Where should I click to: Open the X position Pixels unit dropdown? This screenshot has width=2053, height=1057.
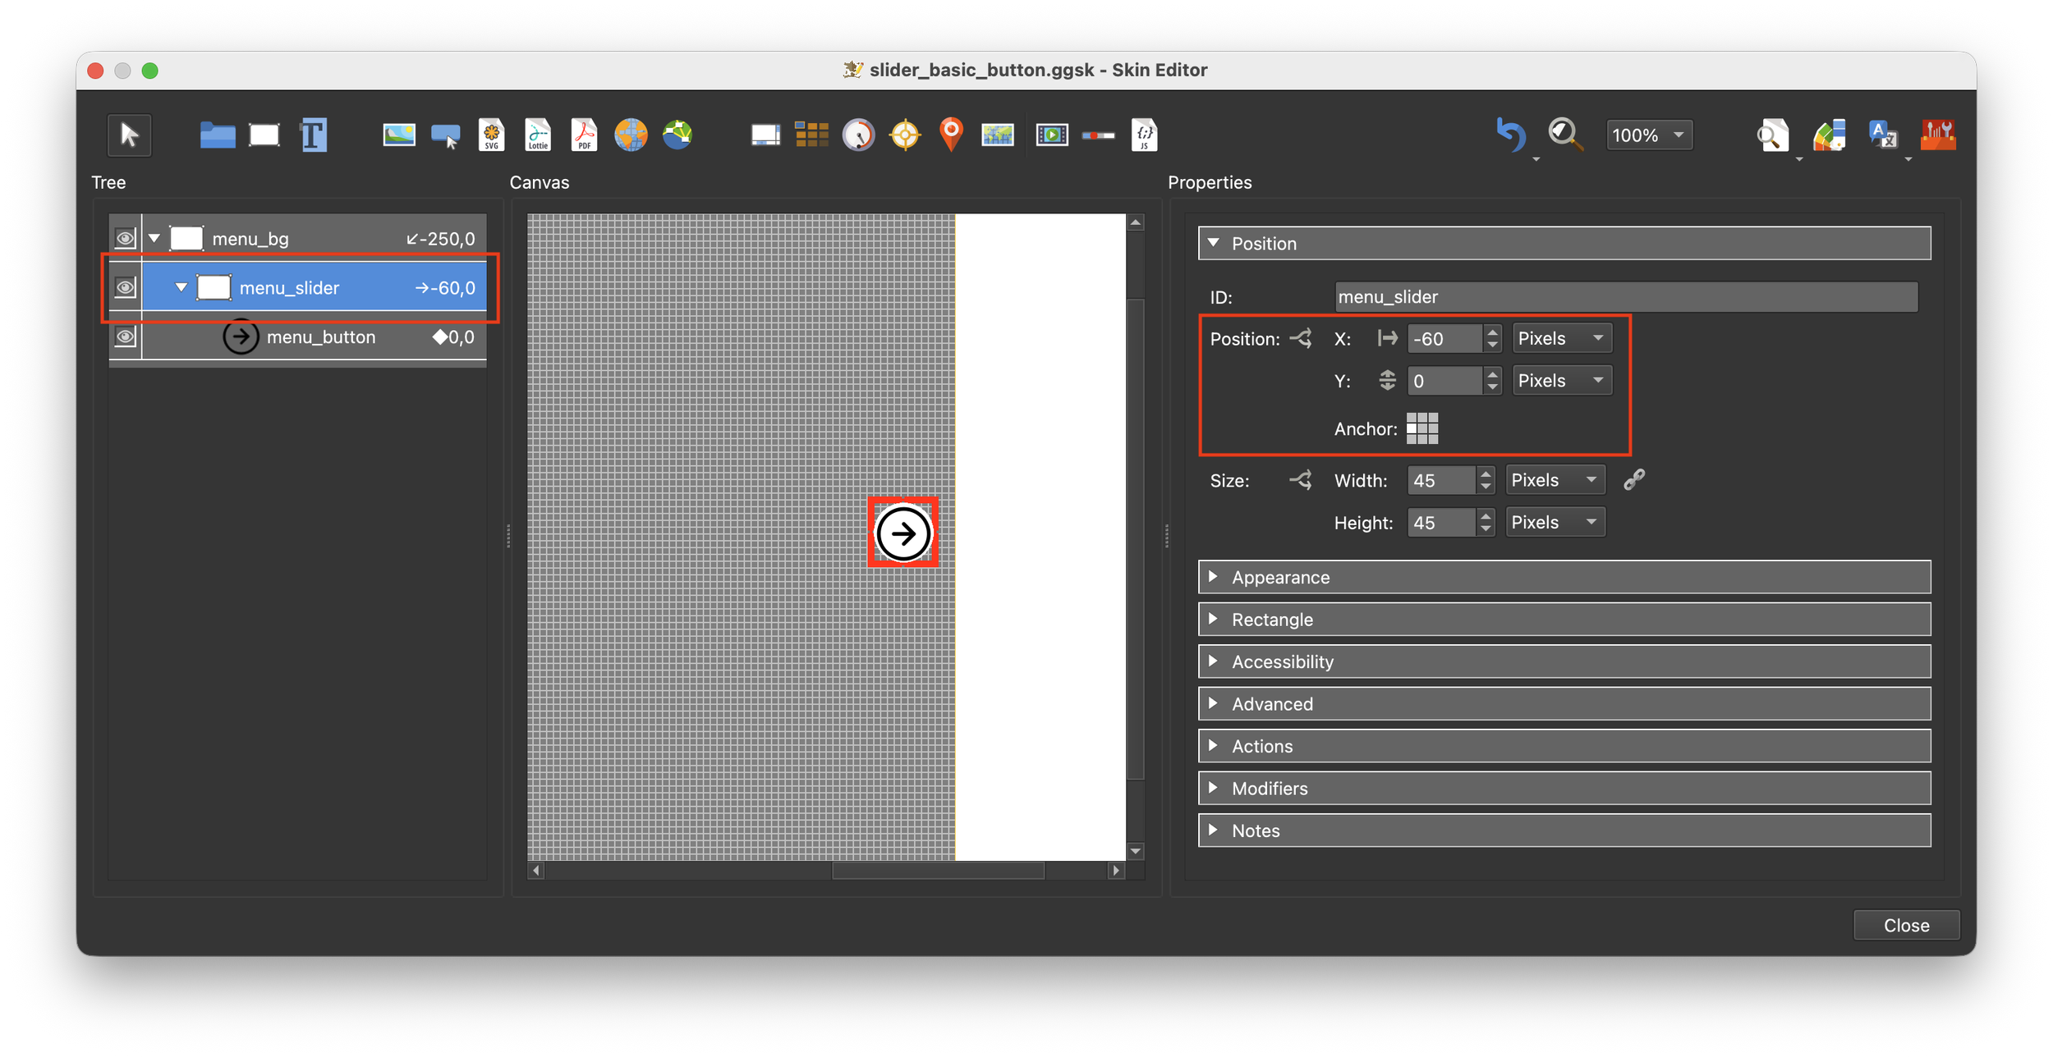pos(1561,338)
